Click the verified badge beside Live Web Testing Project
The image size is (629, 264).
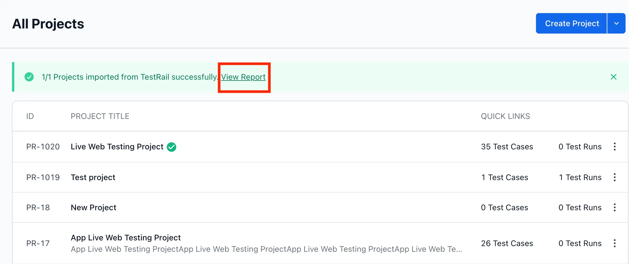pos(172,147)
